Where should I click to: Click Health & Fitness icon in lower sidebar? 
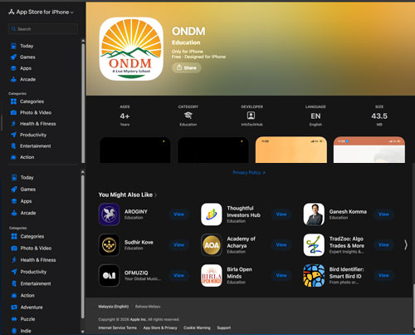(x=14, y=259)
